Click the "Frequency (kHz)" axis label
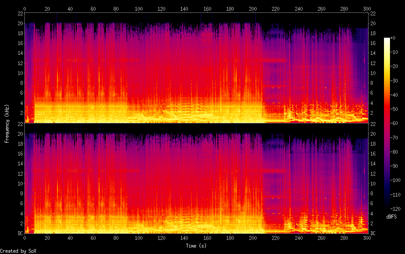Viewport: 405px width, 254px height. point(7,123)
